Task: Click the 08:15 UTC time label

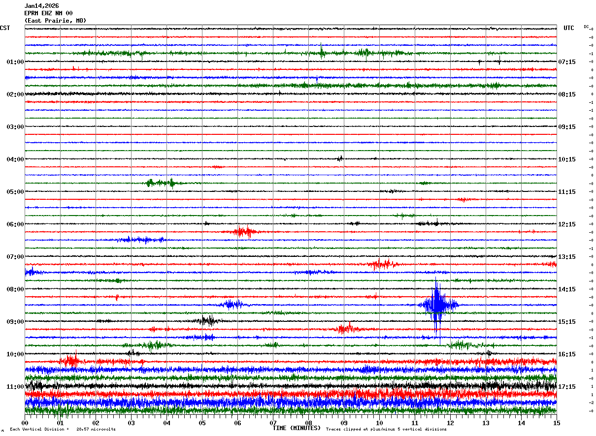Action: pos(566,94)
